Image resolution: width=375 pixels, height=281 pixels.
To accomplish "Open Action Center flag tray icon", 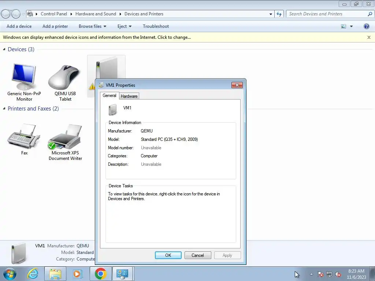I will (320, 274).
